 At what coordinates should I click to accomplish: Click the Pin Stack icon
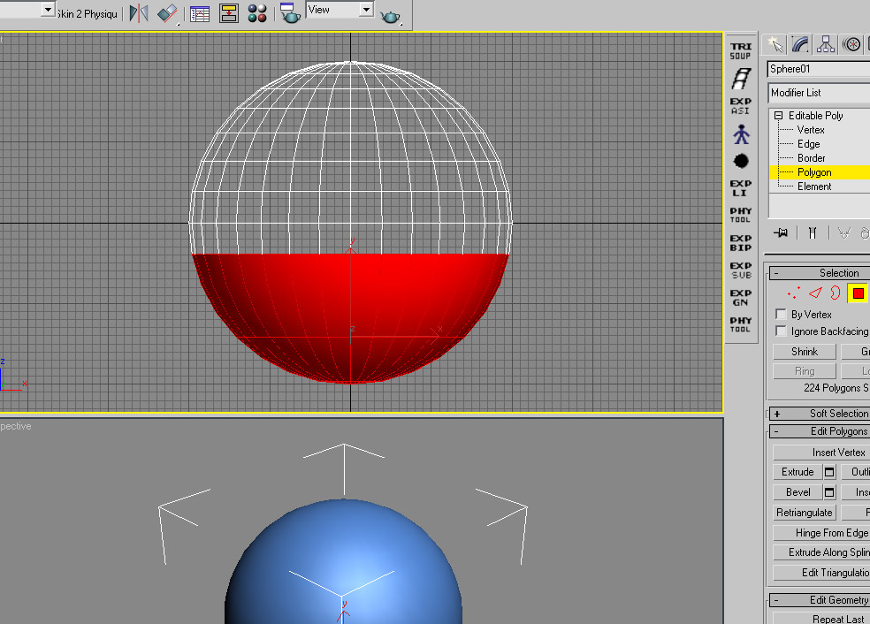(x=781, y=232)
